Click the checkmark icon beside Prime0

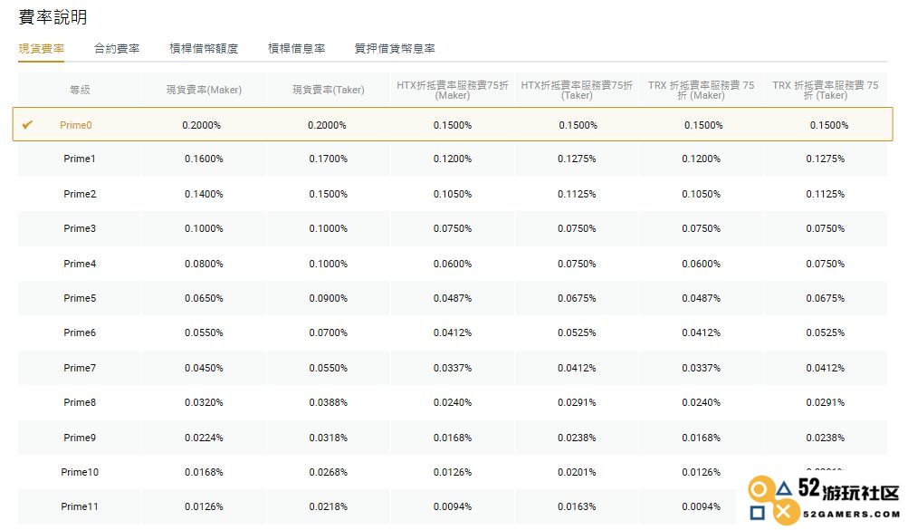27,124
